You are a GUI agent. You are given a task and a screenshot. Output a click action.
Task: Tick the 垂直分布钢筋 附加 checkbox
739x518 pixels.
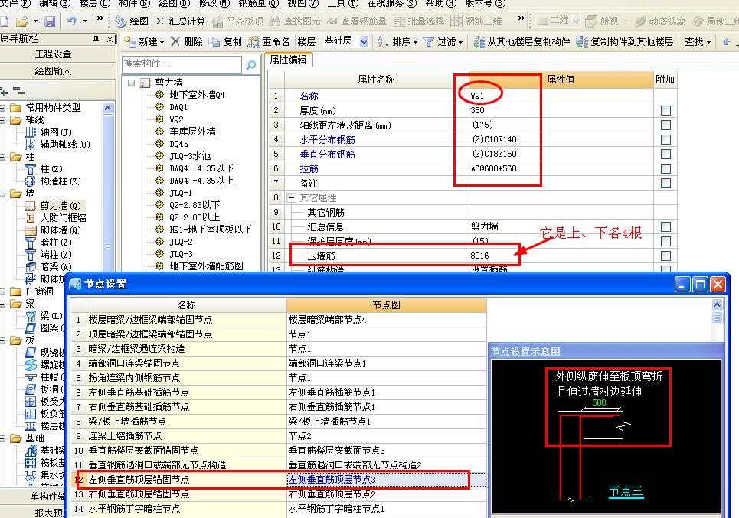[x=665, y=154]
